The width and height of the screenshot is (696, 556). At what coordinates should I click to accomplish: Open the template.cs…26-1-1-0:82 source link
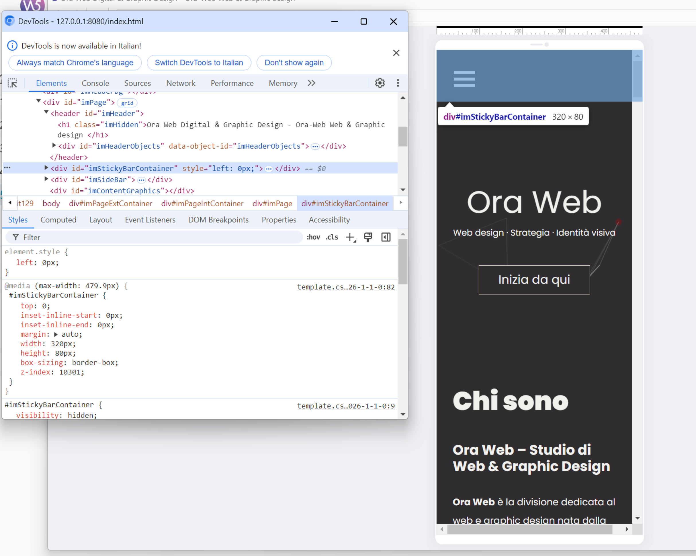(346, 287)
